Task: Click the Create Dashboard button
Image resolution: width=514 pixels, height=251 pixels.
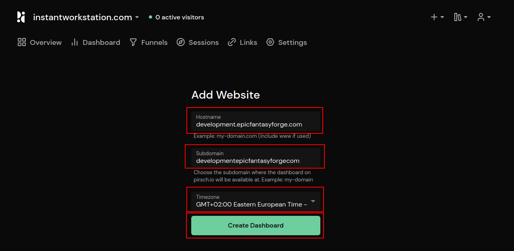Action: pos(256,226)
